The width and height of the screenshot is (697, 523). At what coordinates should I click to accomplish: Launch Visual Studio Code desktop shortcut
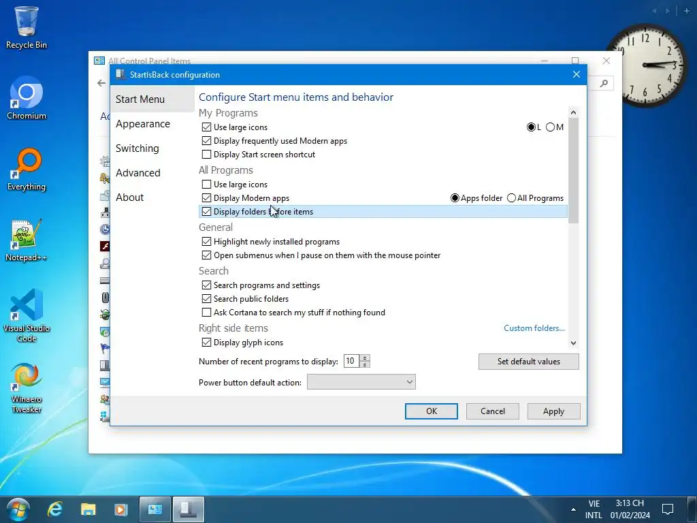point(27,315)
